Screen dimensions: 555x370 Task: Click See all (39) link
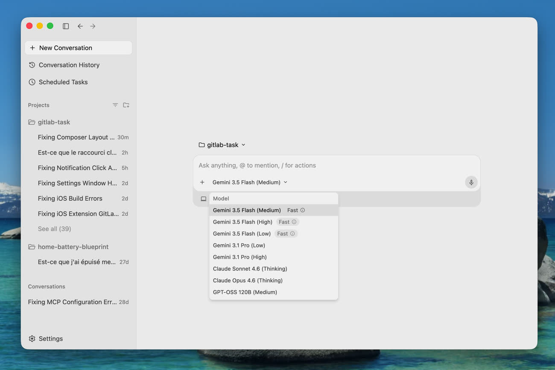click(54, 229)
